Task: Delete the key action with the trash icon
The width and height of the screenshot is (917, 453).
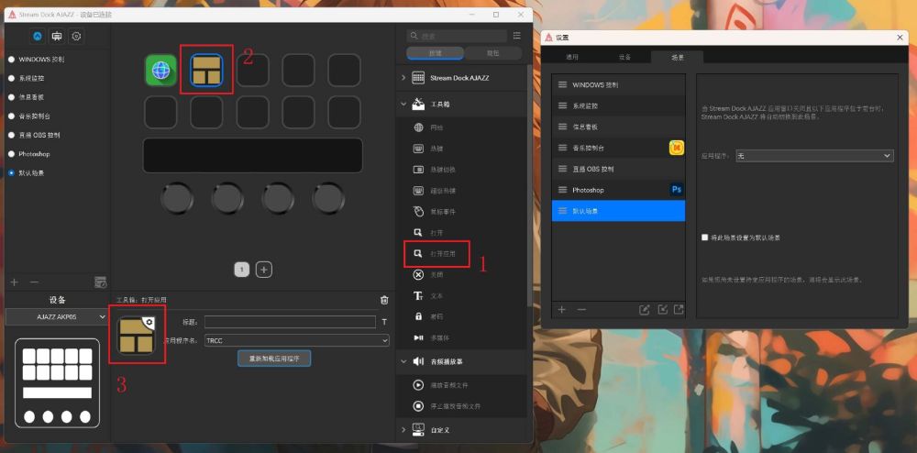Action: pyautogui.click(x=384, y=300)
